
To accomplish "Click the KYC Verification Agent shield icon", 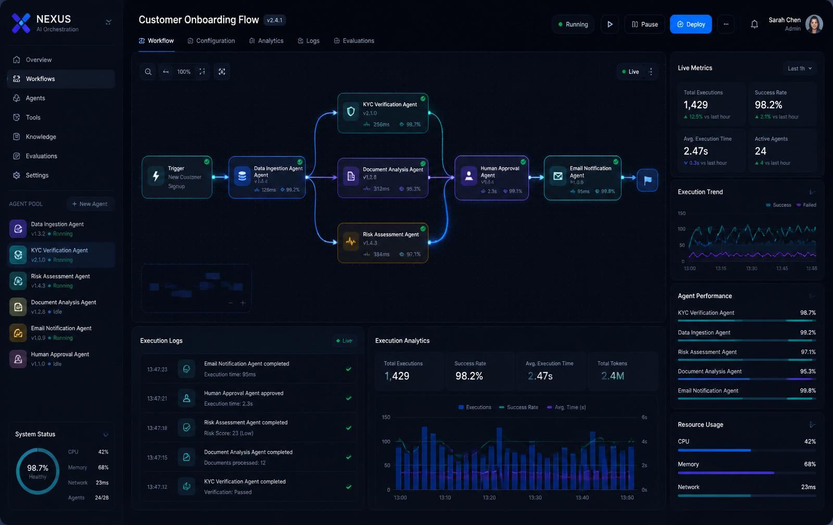I will [351, 111].
